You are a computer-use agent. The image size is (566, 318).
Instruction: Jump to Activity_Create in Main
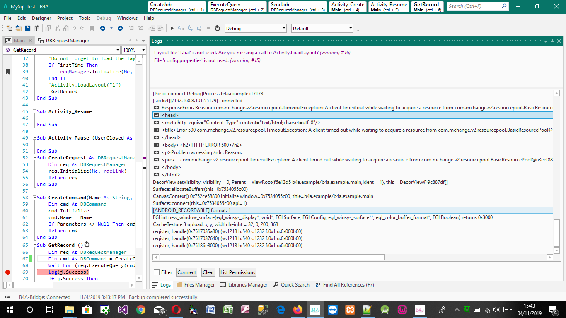pyautogui.click(x=348, y=7)
